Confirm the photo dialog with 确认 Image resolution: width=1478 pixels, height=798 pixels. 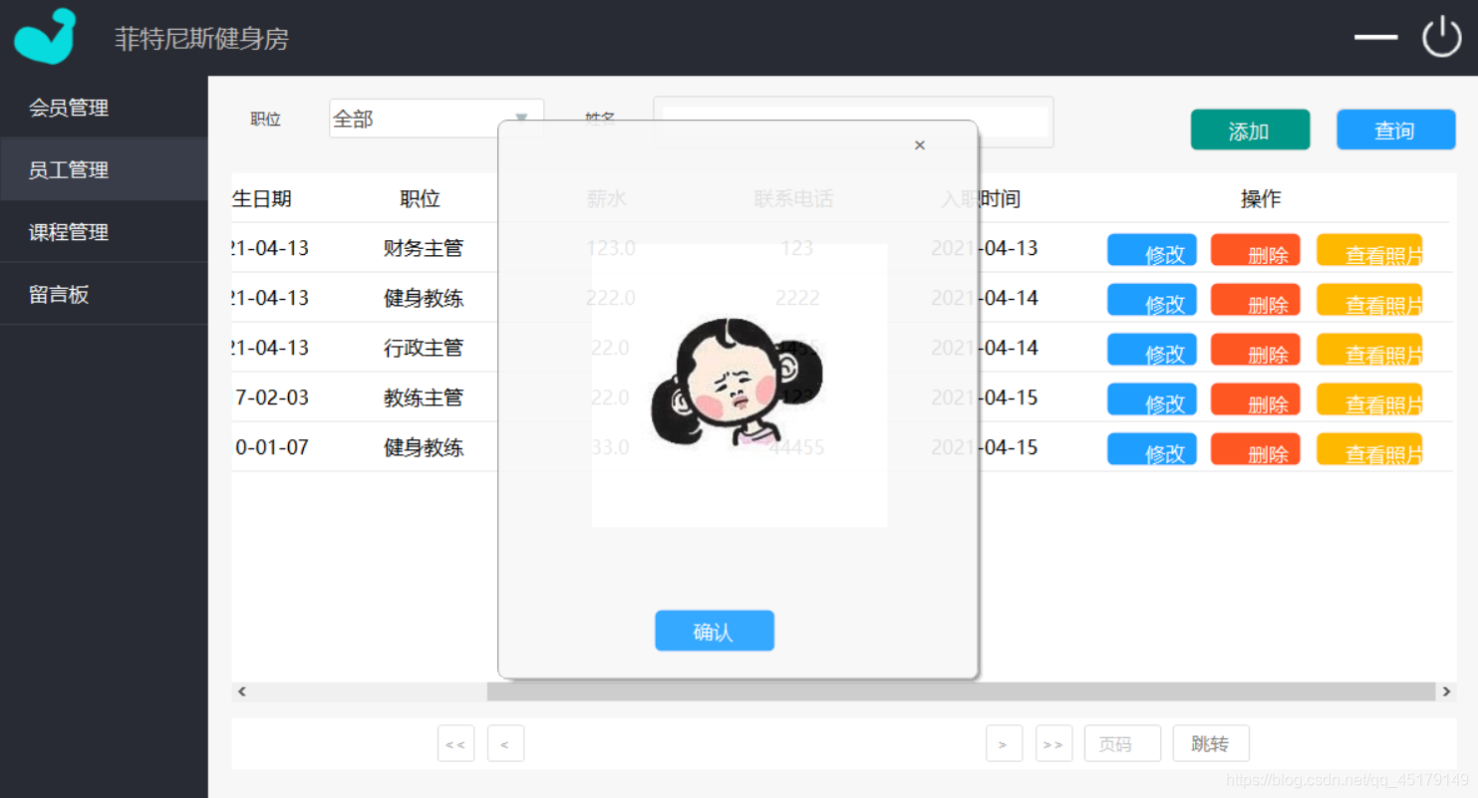click(x=714, y=631)
